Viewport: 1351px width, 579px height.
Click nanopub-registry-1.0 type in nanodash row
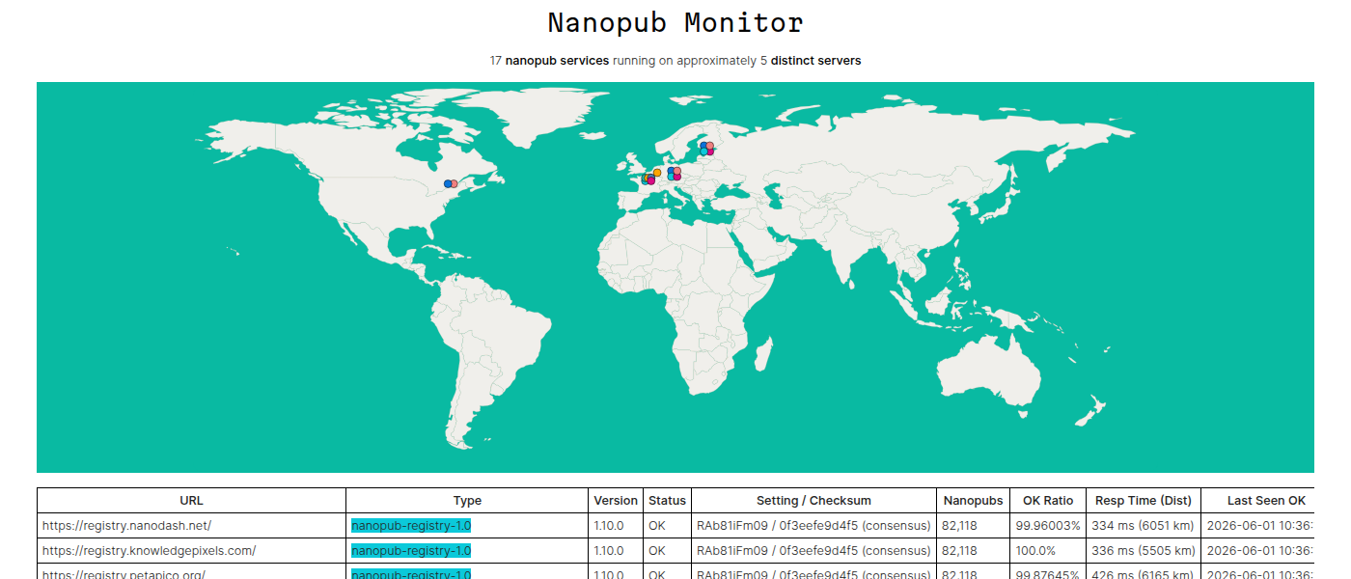[411, 526]
